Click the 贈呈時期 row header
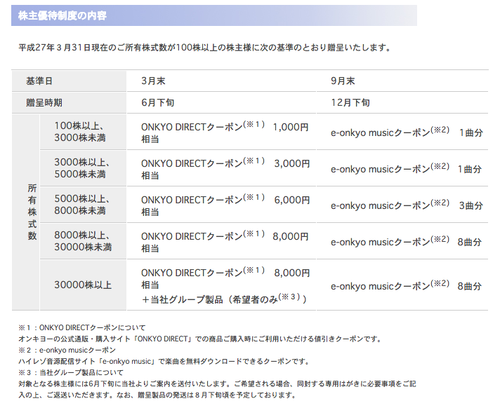 (69, 102)
